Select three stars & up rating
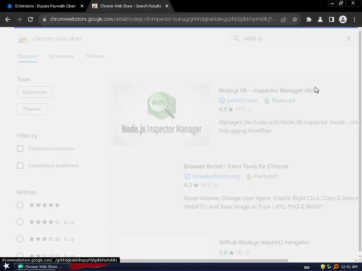The height and width of the screenshot is (271, 362). [20, 239]
